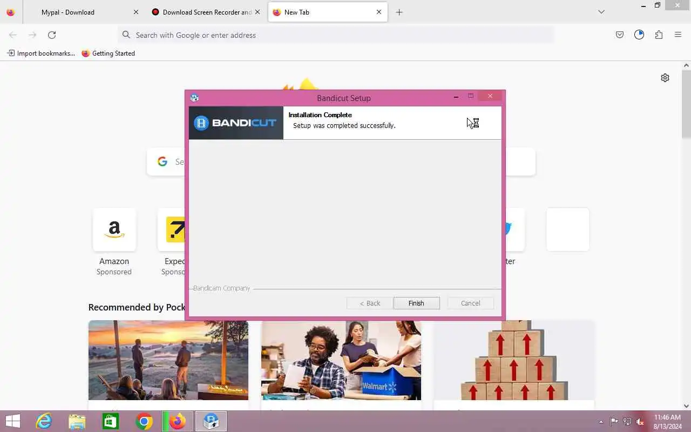This screenshot has height=432, width=691.
Task: Open the Walmart box Pocket story
Action: coord(341,360)
